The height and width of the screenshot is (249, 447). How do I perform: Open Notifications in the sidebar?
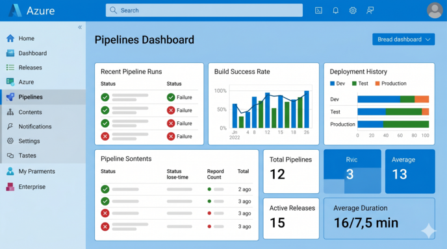click(x=35, y=126)
